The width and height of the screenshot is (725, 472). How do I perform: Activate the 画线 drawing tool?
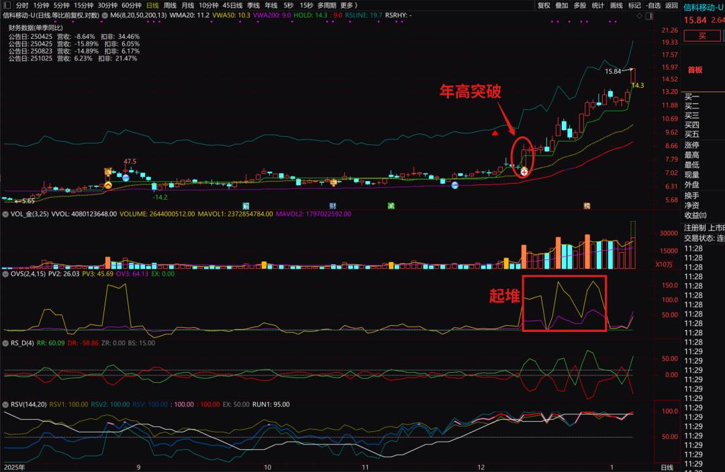pos(616,5)
